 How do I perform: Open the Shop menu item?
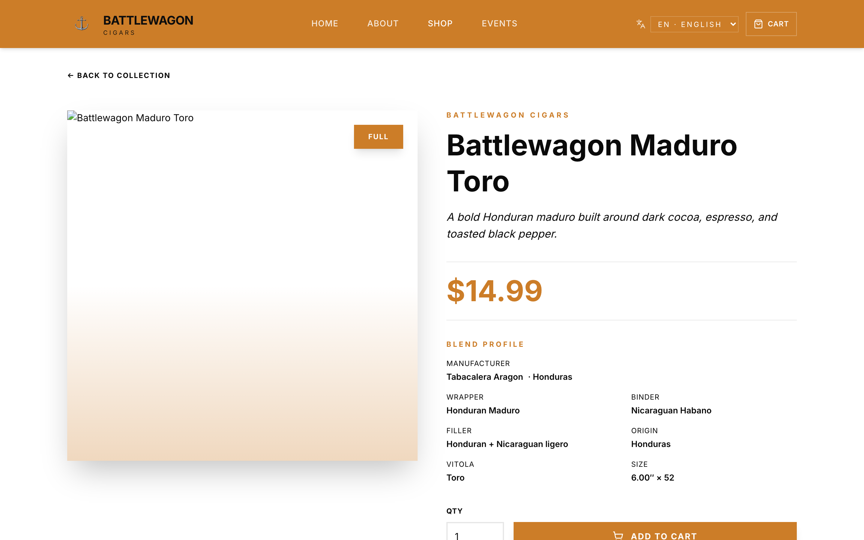(x=440, y=24)
